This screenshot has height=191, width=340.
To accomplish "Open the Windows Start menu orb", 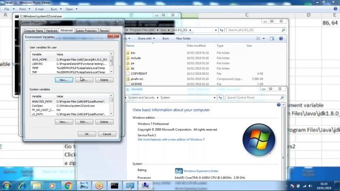I will (6, 186).
